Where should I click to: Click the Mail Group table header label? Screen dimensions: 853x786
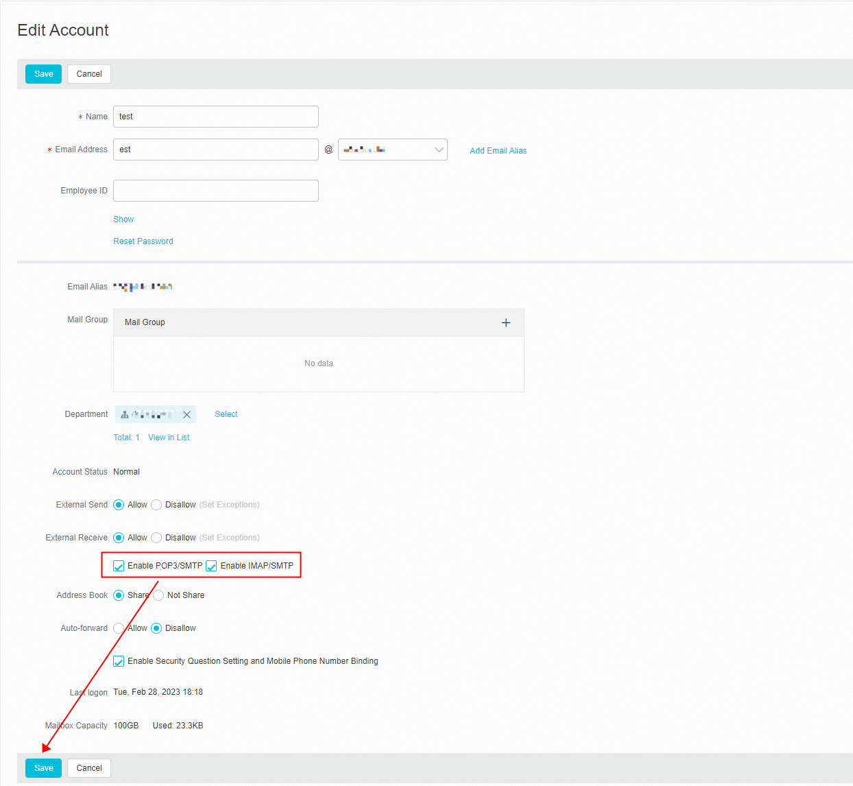tap(145, 322)
